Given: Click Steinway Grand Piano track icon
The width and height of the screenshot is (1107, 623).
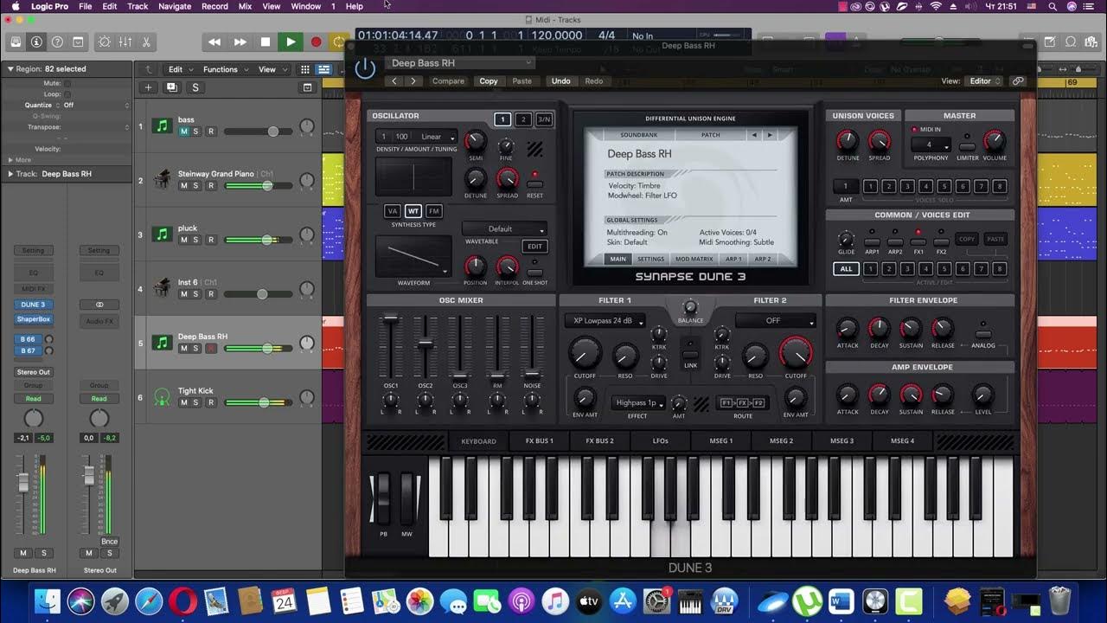Looking at the screenshot, I should (x=162, y=180).
